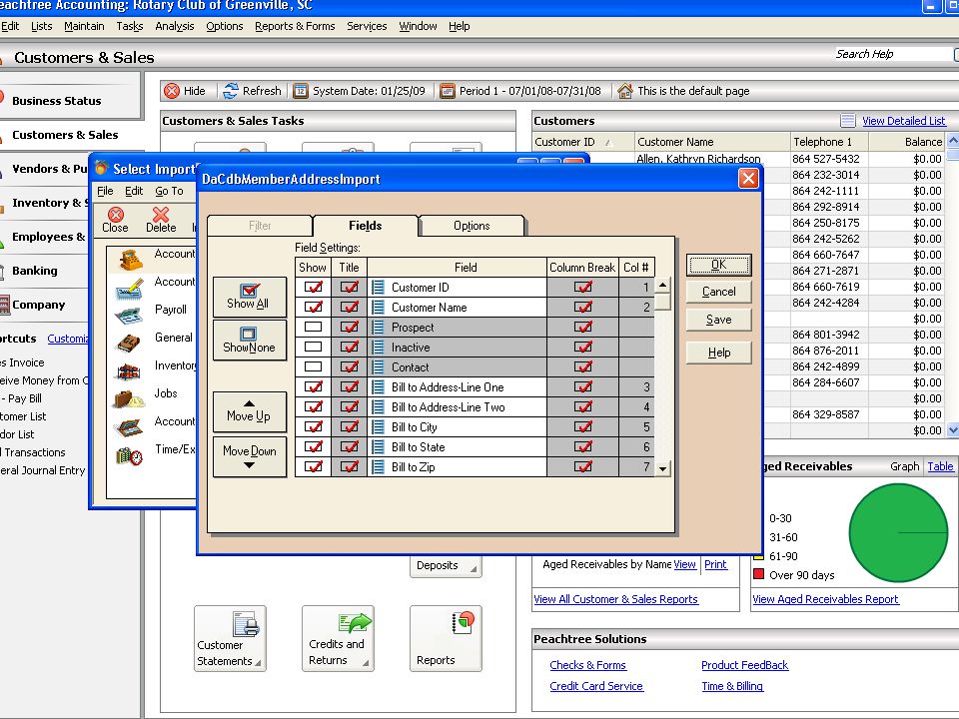Open the Banking navigation item
The height and width of the screenshot is (719, 959).
[x=35, y=271]
